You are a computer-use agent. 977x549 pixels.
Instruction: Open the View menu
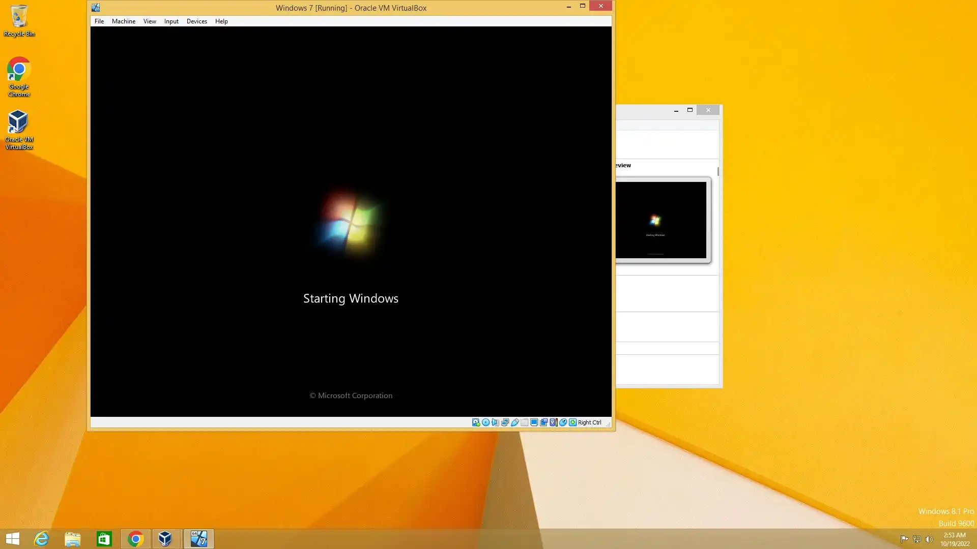coord(149,21)
